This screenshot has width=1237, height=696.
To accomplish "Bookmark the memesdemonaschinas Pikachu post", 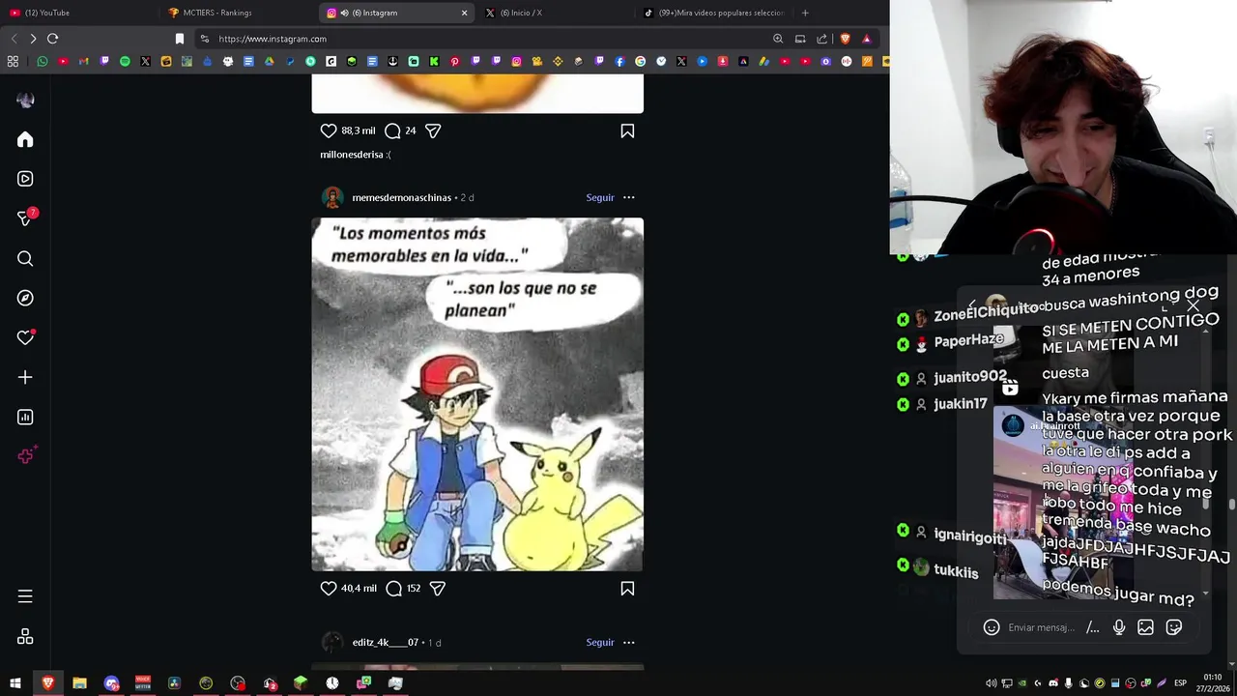I will (x=627, y=588).
